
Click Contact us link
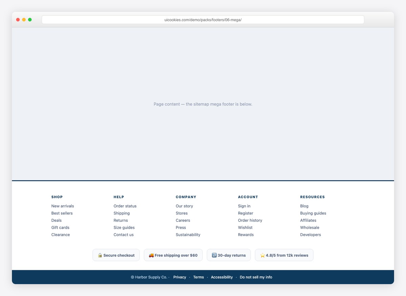pyautogui.click(x=123, y=234)
